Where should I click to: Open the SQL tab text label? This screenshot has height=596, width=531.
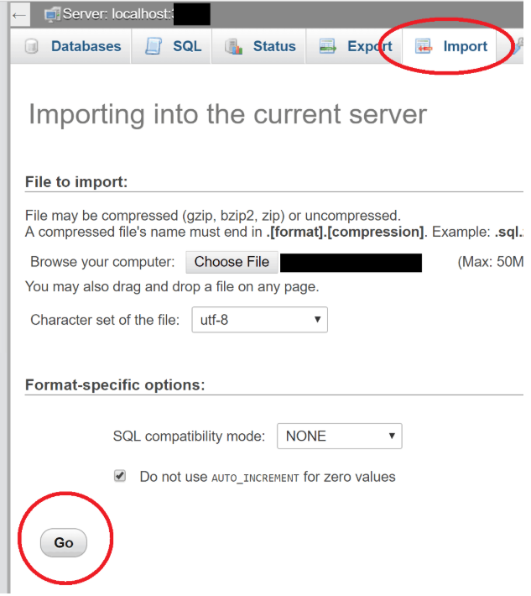187,46
